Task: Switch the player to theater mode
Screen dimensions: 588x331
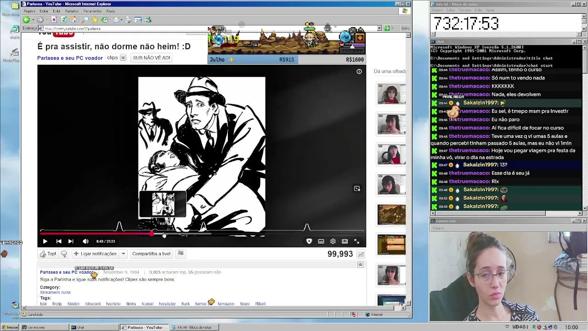Action: (345, 241)
